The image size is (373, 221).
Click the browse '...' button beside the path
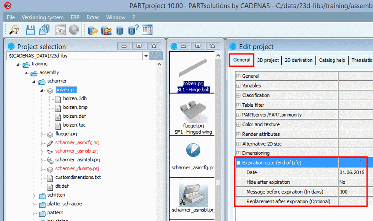156,56
